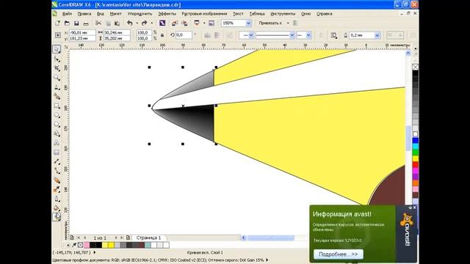
Task: Open the end arrowhead dropdown
Action: click(308, 35)
